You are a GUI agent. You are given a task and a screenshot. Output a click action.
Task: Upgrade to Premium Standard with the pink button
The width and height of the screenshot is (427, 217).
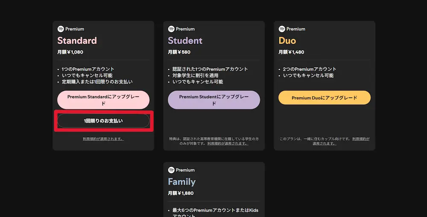pos(103,100)
